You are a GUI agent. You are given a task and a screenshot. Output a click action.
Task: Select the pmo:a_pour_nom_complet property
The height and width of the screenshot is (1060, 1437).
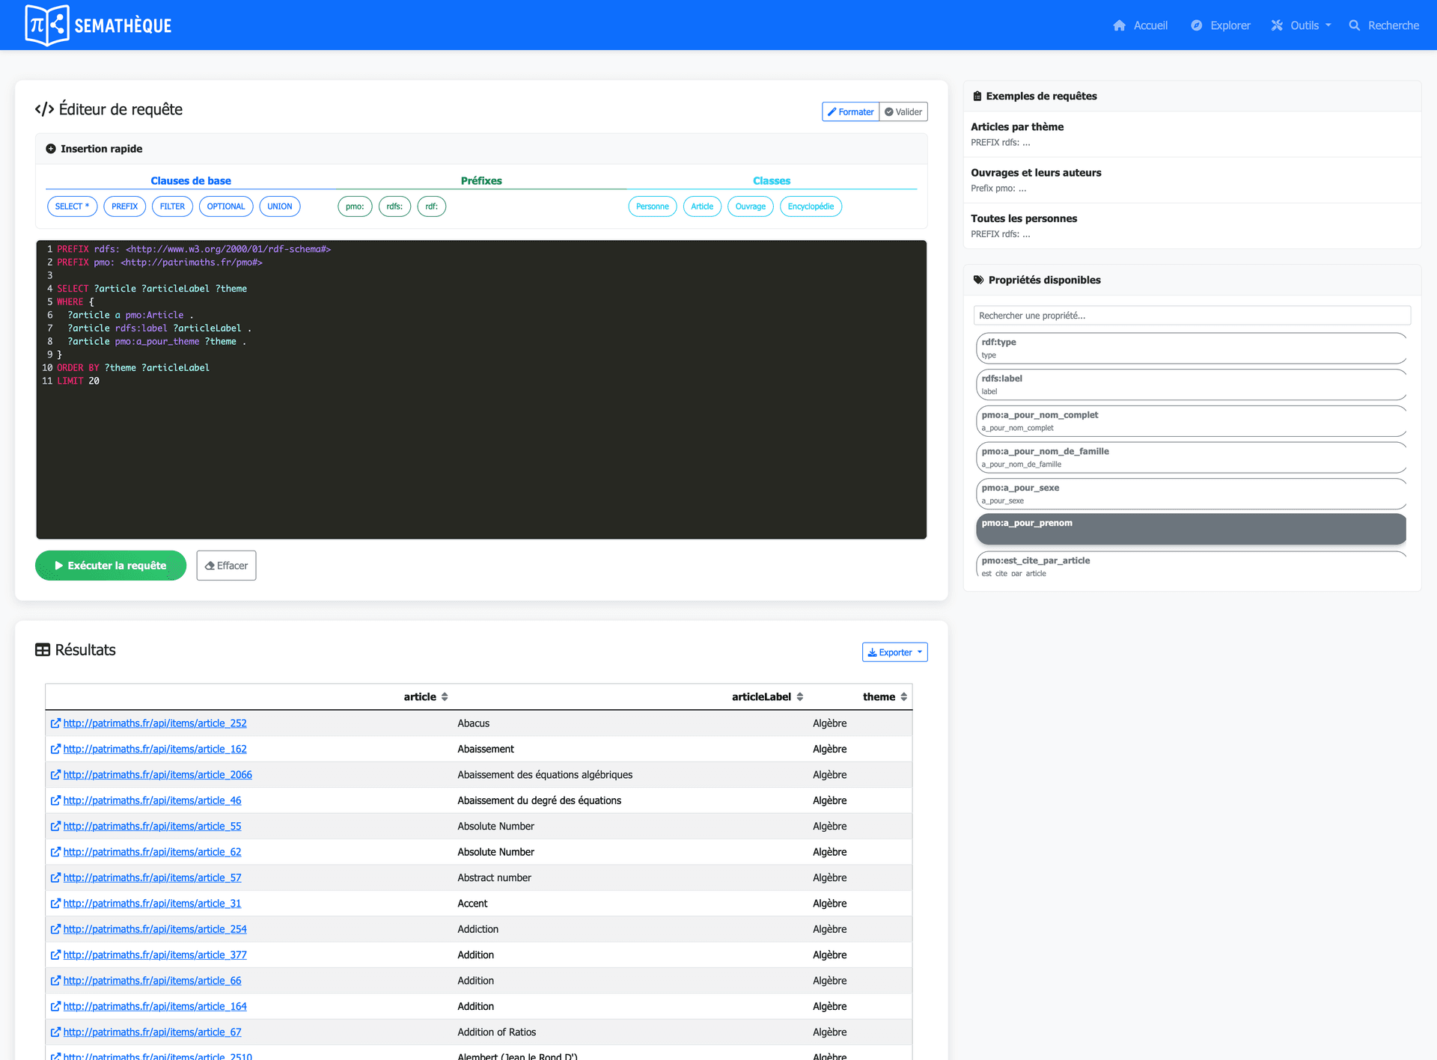(1191, 421)
